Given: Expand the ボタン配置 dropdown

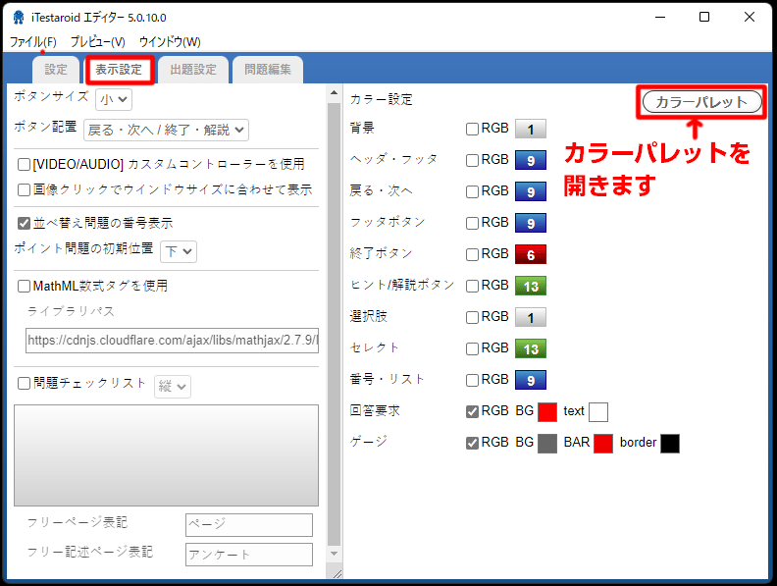Looking at the screenshot, I should click(166, 130).
